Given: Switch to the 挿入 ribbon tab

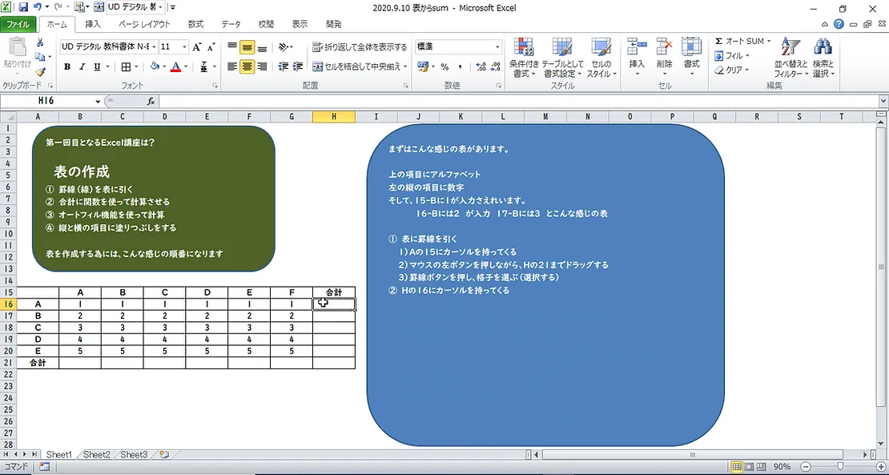Looking at the screenshot, I should [93, 24].
